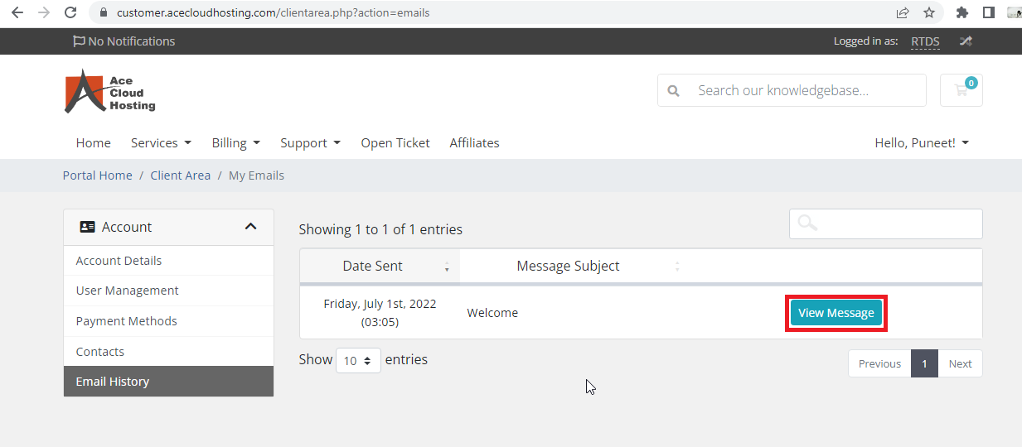Toggle the browser side panel icon
Screen dimensions: 1022x447
pos(988,12)
